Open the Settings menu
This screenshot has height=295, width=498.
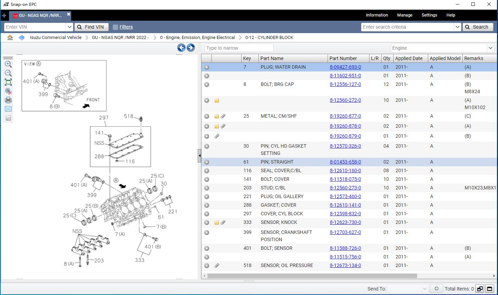[429, 15]
